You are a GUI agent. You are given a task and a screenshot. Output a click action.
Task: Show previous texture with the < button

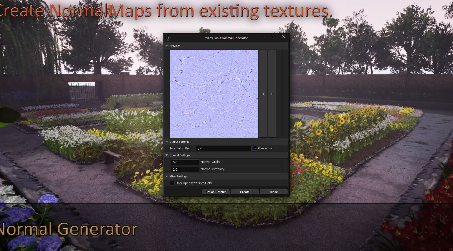click(x=263, y=94)
